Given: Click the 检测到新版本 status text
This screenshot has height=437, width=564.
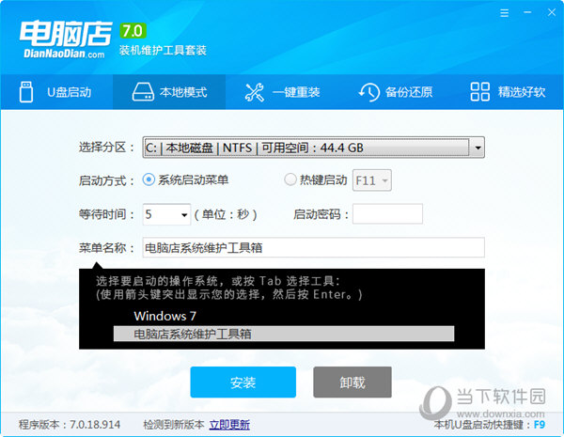Looking at the screenshot, I should pyautogui.click(x=174, y=425).
